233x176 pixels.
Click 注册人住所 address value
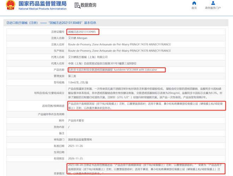coord(119,44)
